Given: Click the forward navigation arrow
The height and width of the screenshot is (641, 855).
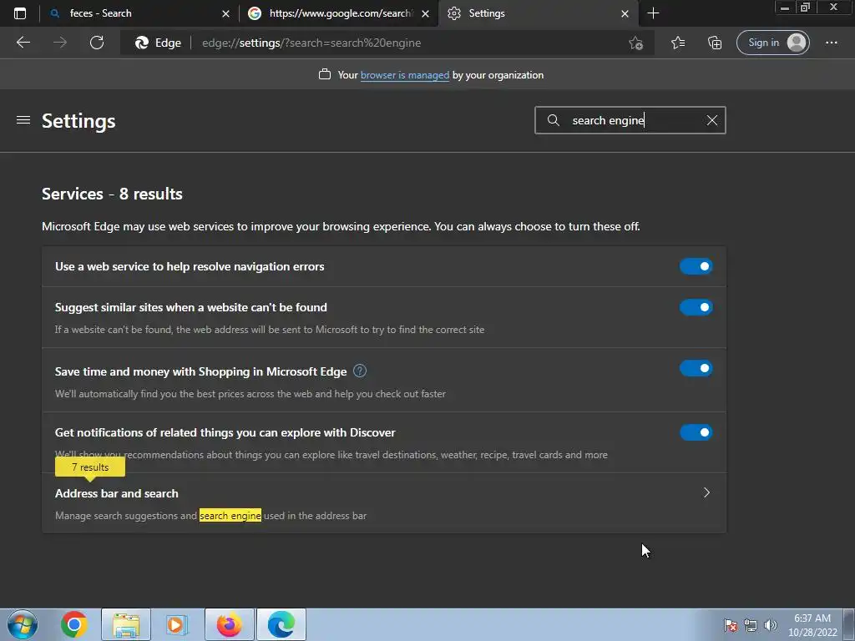Looking at the screenshot, I should [60, 43].
